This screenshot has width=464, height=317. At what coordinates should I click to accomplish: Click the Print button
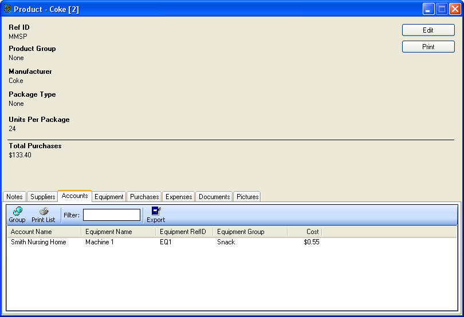pyautogui.click(x=428, y=47)
